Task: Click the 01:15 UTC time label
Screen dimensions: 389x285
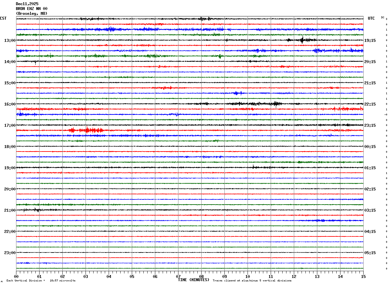Action: (370, 168)
